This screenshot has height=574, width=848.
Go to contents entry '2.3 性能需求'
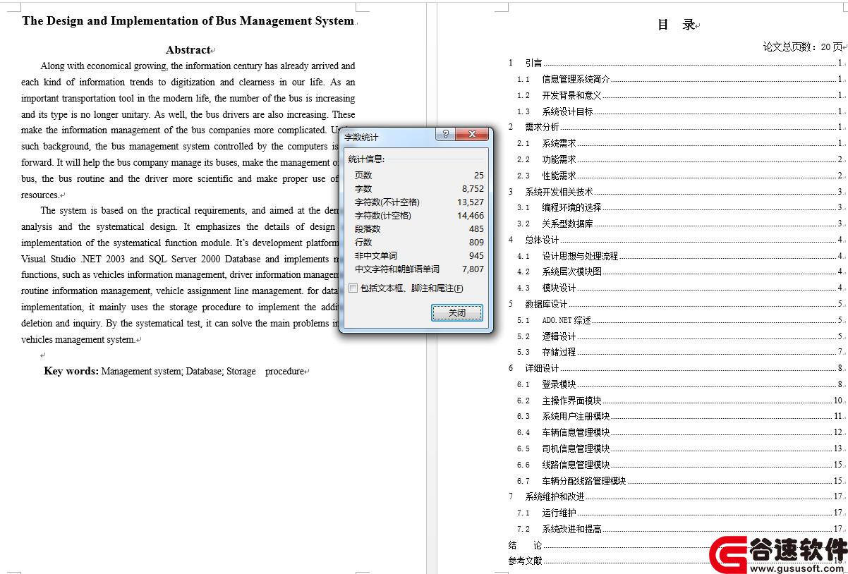(x=680, y=176)
